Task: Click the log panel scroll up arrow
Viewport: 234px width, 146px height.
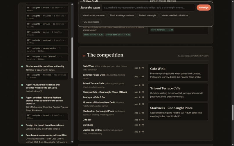Action: pyautogui.click(x=72, y=4)
